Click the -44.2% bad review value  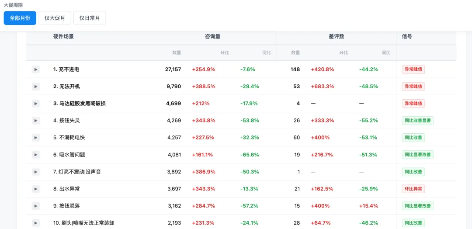[369, 69]
